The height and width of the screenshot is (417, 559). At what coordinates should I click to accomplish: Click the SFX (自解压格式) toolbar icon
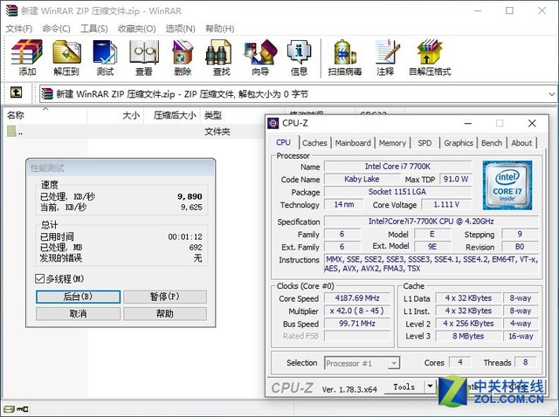(x=430, y=57)
